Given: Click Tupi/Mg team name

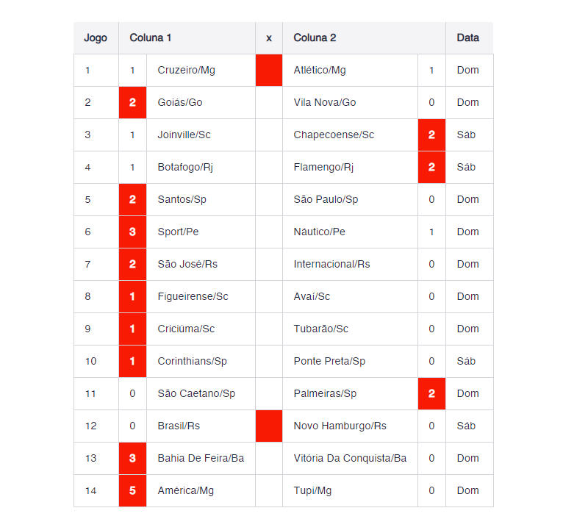Looking at the screenshot, I should tap(312, 490).
